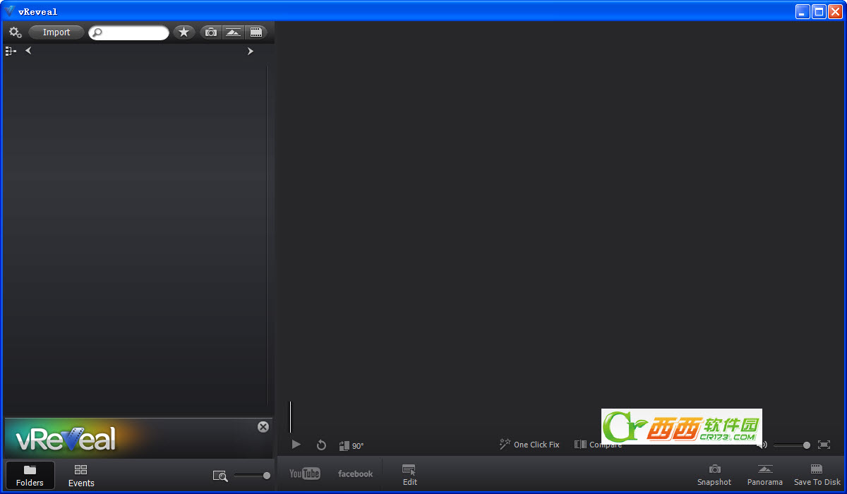The height and width of the screenshot is (494, 847).
Task: Click the replay loop icon
Action: [321, 445]
